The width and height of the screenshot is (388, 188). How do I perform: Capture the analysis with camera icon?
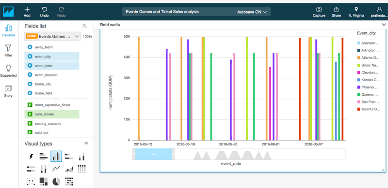tap(319, 12)
